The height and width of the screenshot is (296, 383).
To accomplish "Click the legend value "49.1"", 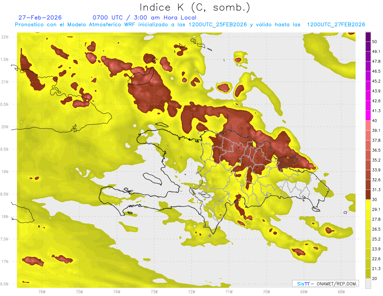I will click(376, 52).
